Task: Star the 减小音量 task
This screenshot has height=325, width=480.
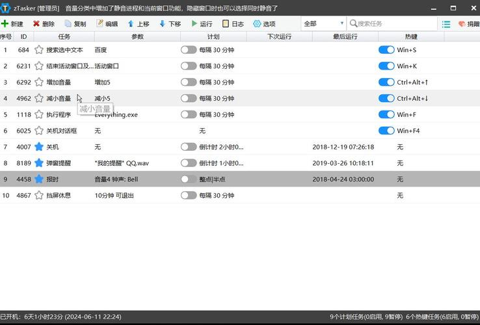Action: [39, 98]
